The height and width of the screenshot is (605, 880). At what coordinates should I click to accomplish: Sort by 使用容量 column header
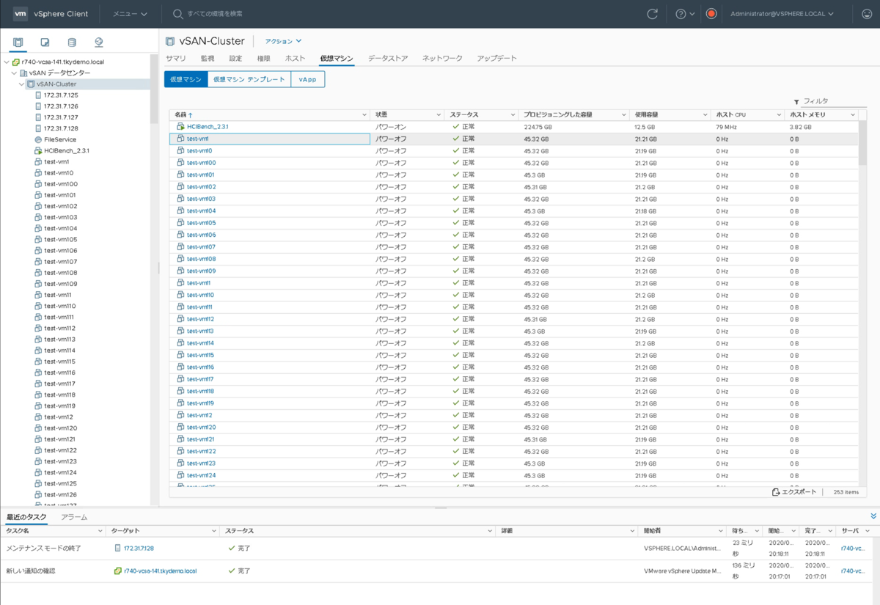646,115
